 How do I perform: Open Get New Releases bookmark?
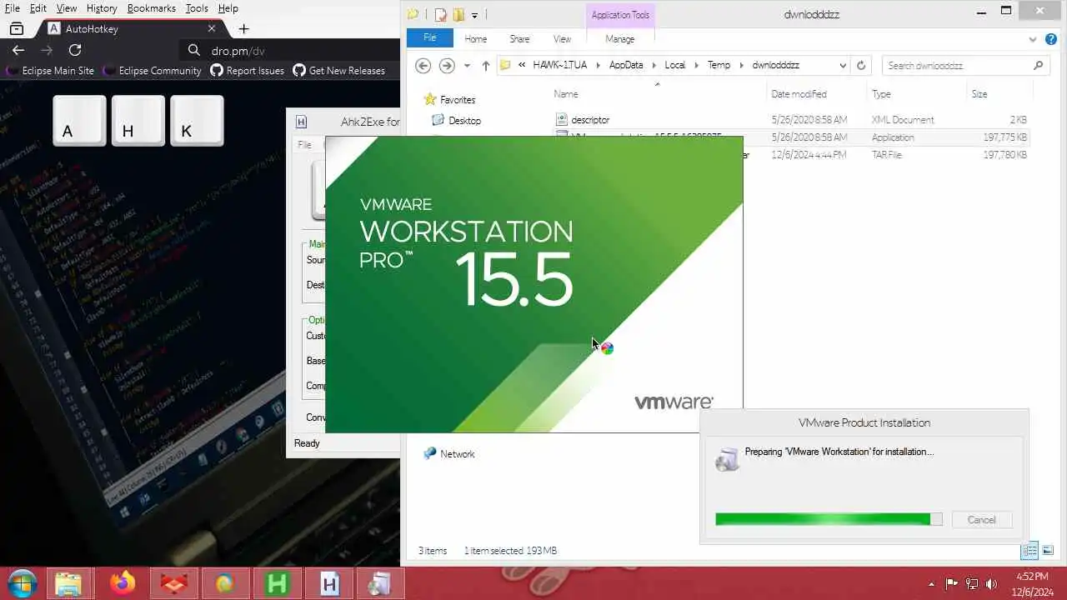coord(338,71)
